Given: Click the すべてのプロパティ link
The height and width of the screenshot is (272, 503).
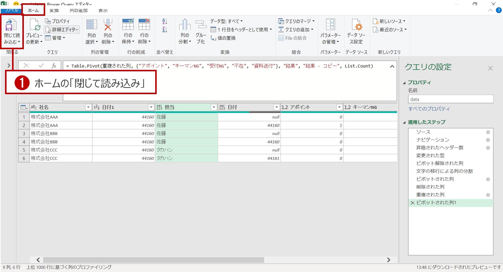Looking at the screenshot, I should [x=429, y=109].
